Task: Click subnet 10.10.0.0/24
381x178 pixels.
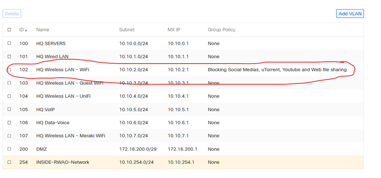Action: click(x=133, y=44)
